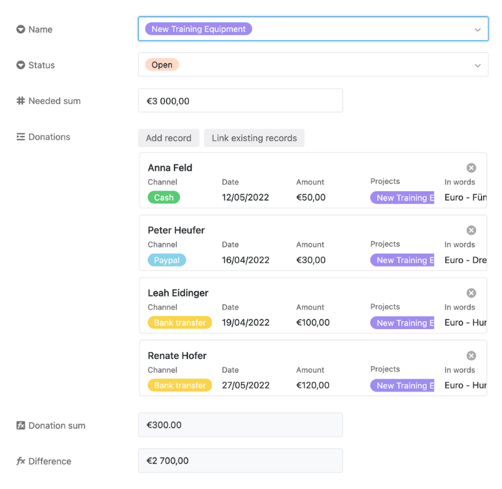Click Link existing records button
Image resolution: width=502 pixels, height=489 pixels.
tap(254, 138)
